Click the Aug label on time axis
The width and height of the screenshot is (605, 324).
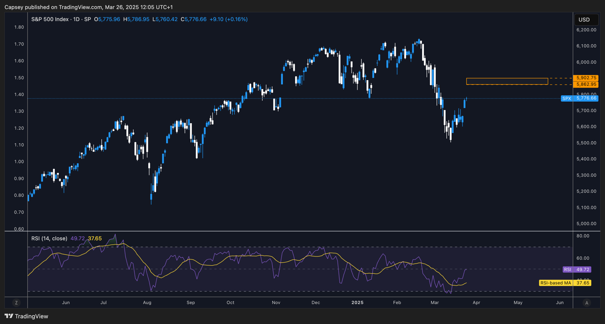coord(147,303)
